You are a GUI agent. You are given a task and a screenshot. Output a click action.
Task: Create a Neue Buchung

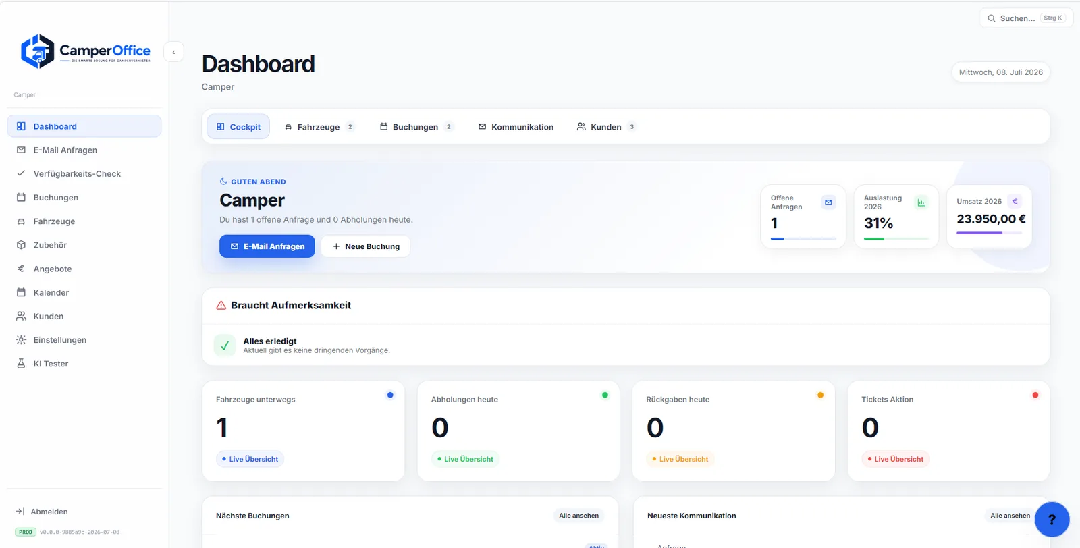366,246
